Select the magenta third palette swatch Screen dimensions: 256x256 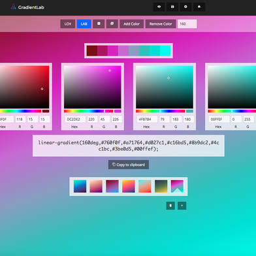point(113,51)
